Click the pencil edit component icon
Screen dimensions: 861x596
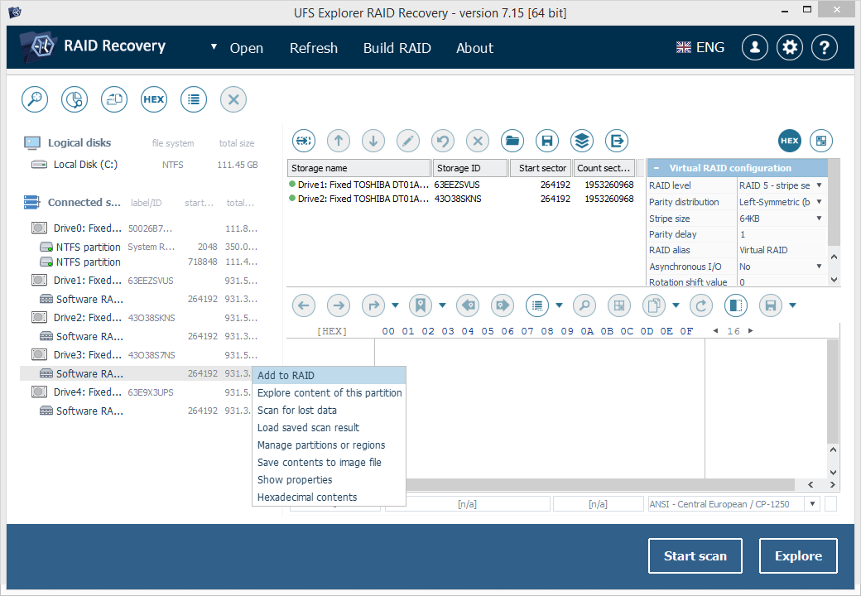408,141
